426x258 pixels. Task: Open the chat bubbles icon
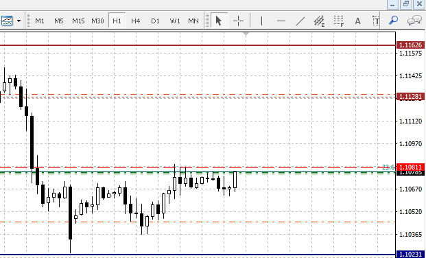point(414,21)
